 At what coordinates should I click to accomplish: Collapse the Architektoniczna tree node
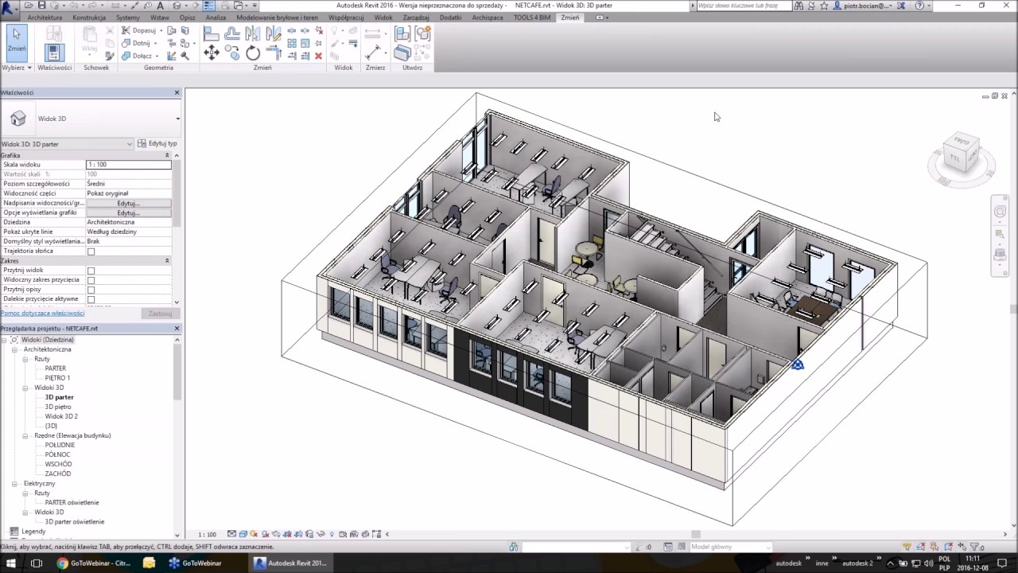click(14, 349)
